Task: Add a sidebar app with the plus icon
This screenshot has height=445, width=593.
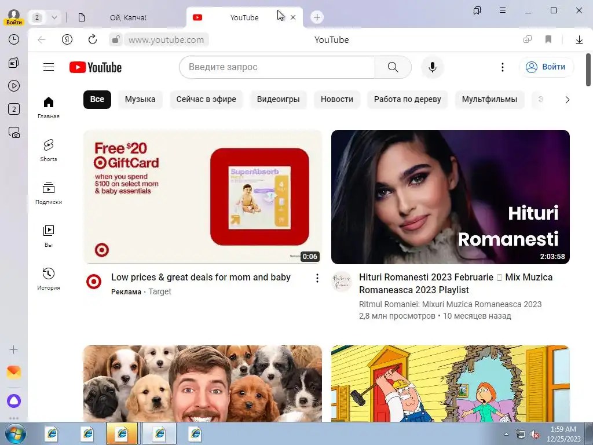Action: click(14, 349)
